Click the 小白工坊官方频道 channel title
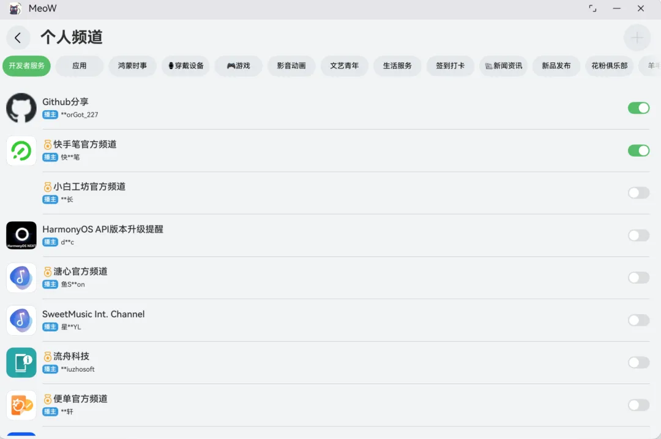661x439 pixels. (89, 186)
